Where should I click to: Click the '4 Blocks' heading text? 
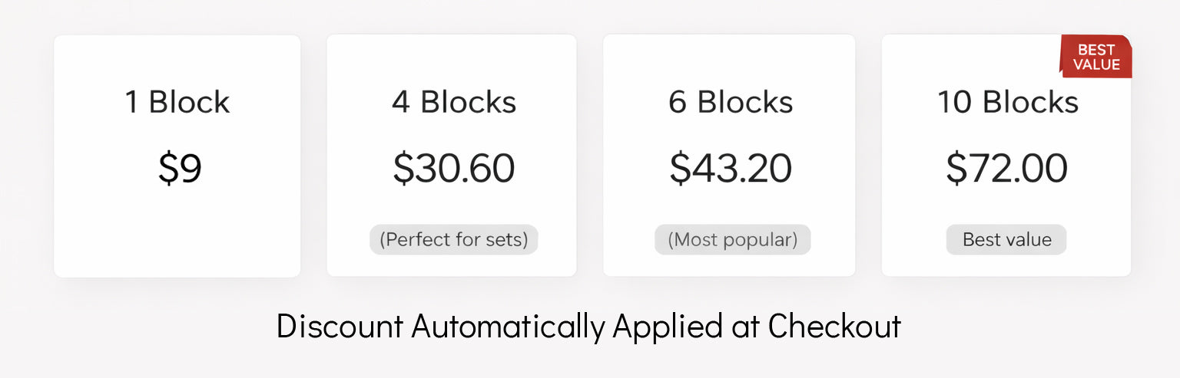(x=453, y=102)
